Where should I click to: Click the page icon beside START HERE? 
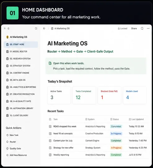pos(7,44)
